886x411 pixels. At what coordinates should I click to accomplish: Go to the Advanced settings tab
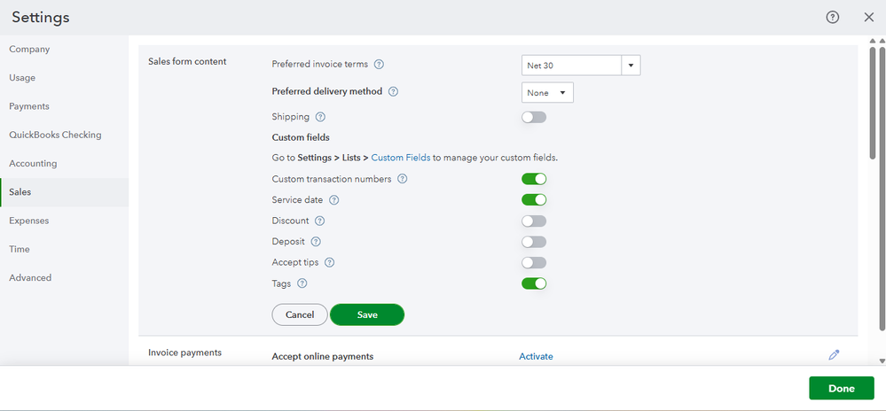click(30, 277)
